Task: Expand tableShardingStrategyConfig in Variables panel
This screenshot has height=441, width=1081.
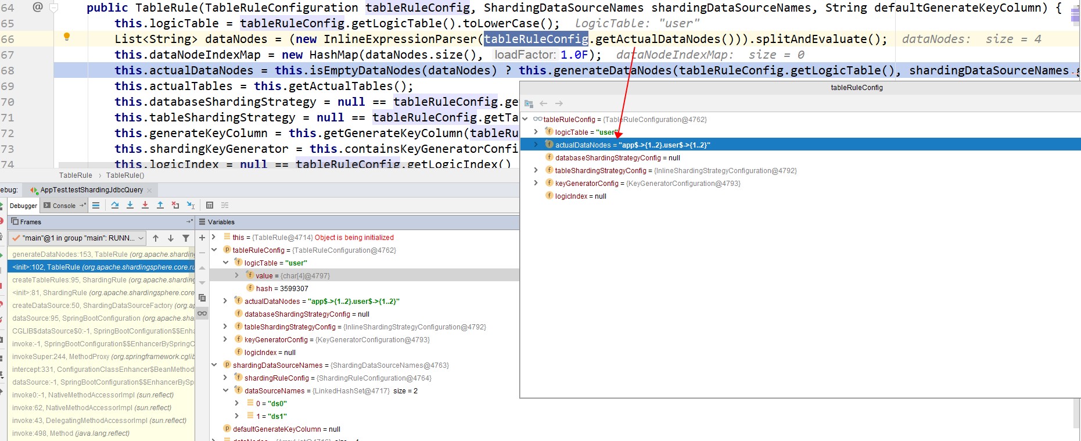Action: point(225,327)
